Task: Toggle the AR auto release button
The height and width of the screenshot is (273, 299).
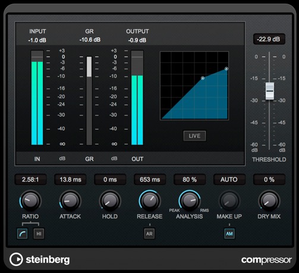Action: coord(149,234)
